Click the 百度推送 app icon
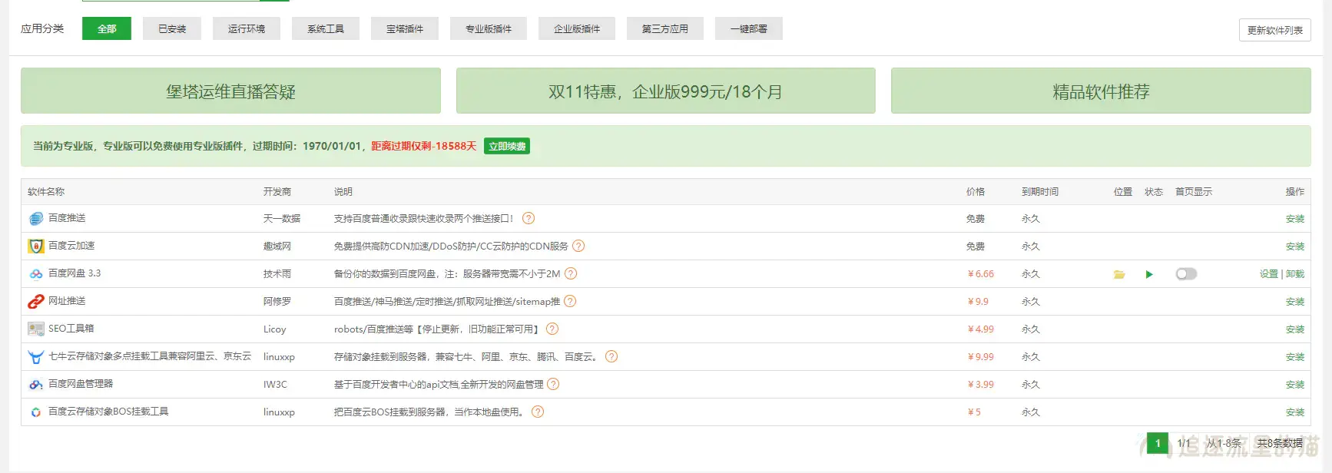1332x473 pixels. pyautogui.click(x=36, y=219)
